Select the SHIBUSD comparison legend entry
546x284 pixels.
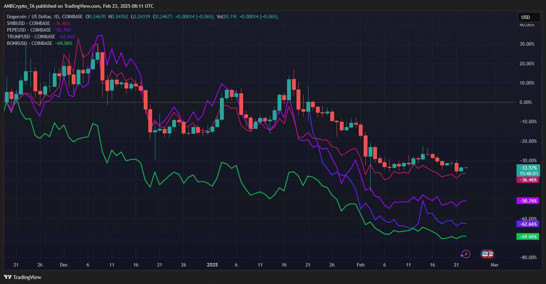(28, 23)
